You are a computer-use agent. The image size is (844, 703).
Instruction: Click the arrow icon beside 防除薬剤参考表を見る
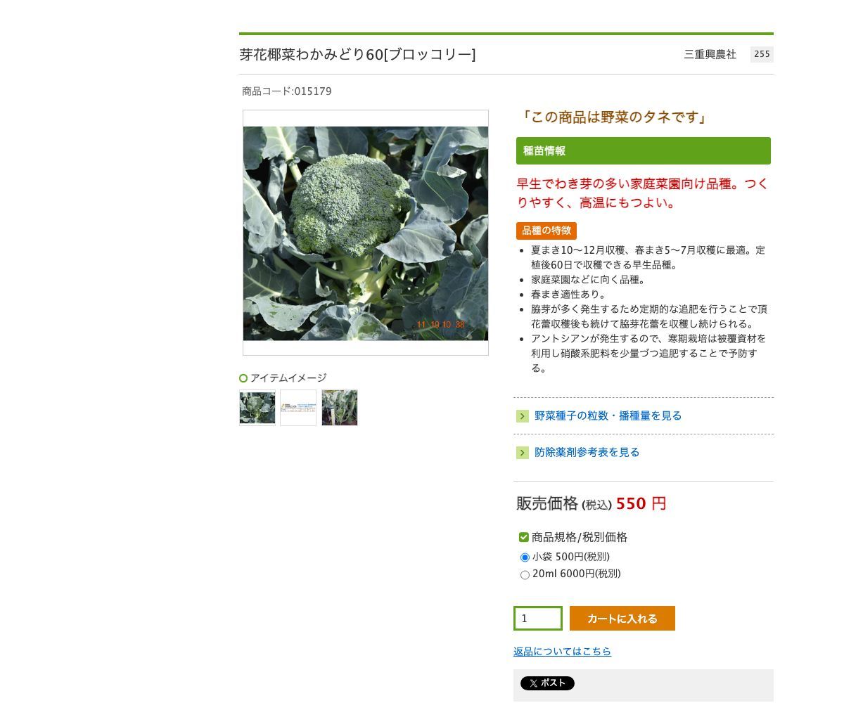[523, 453]
